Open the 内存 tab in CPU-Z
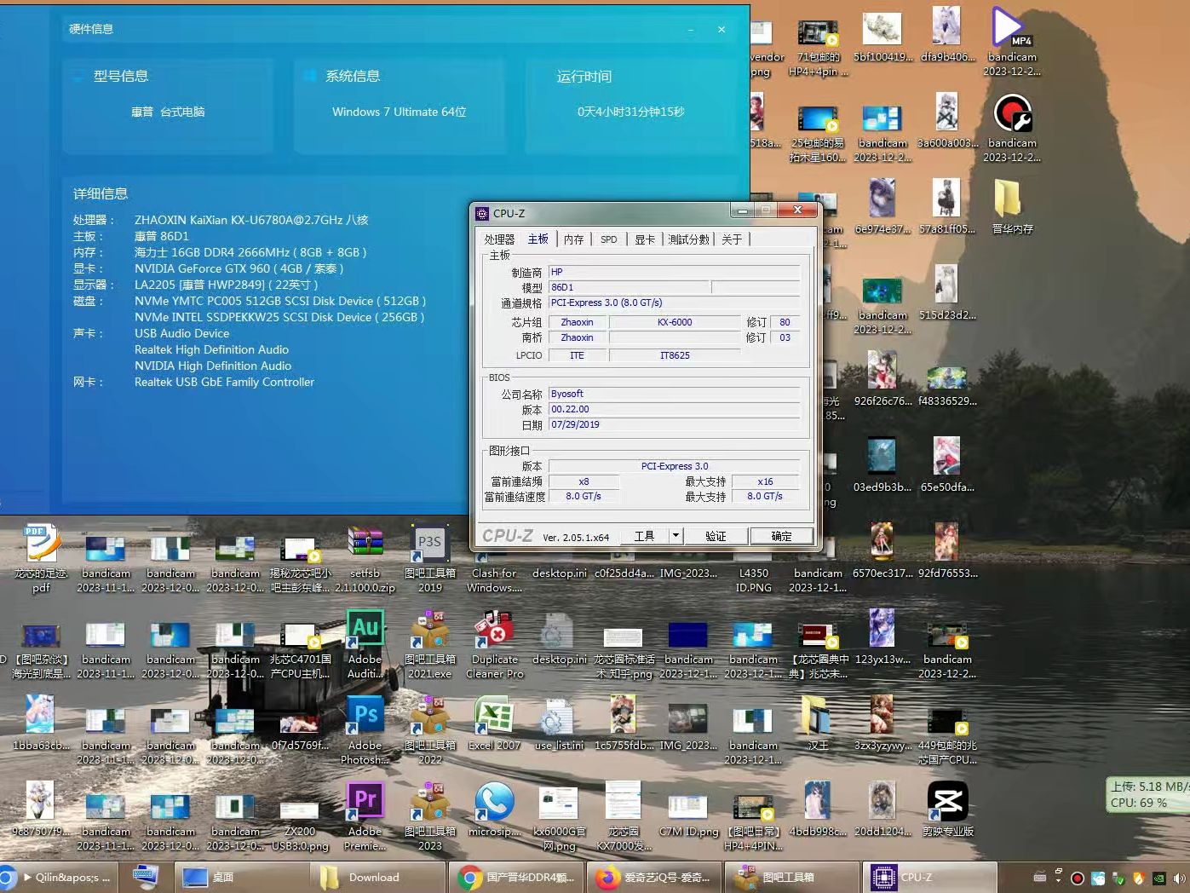 (x=573, y=239)
